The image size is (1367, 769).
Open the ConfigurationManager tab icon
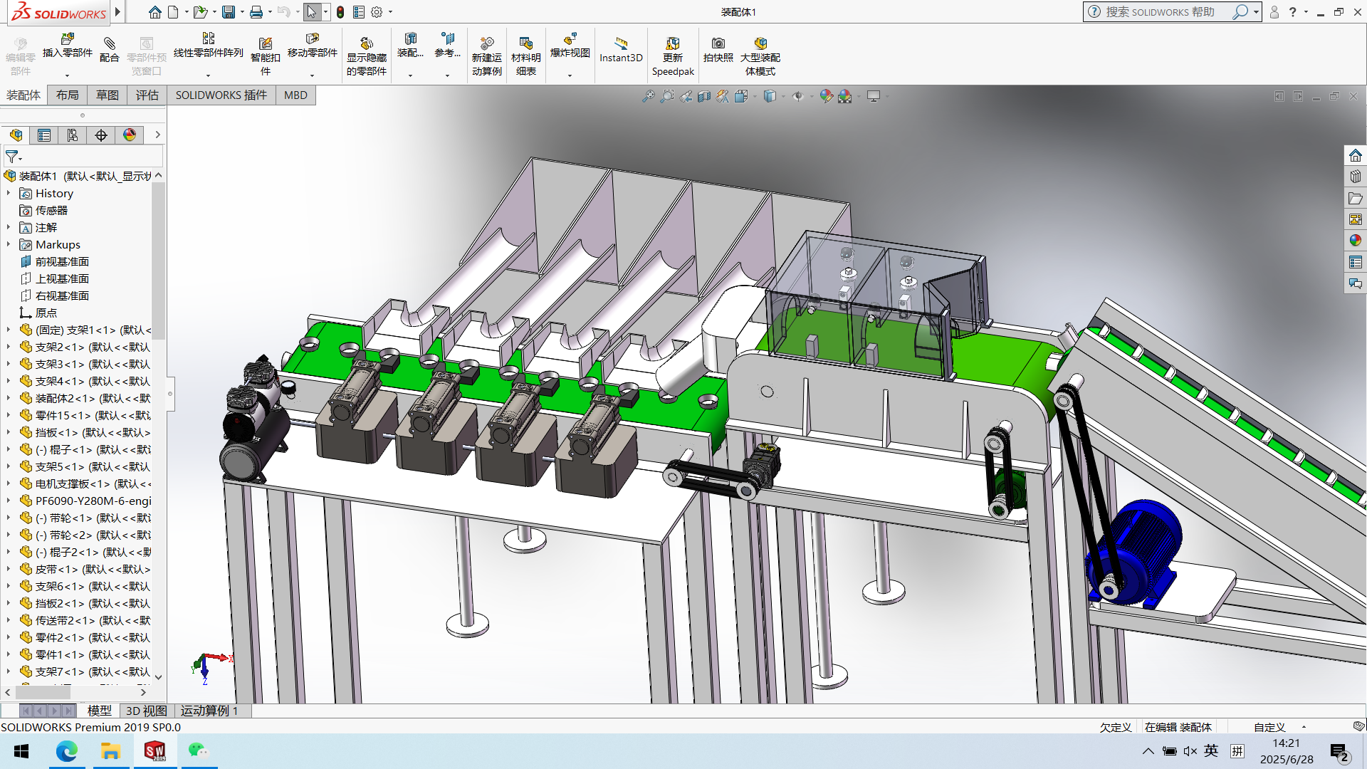point(73,135)
